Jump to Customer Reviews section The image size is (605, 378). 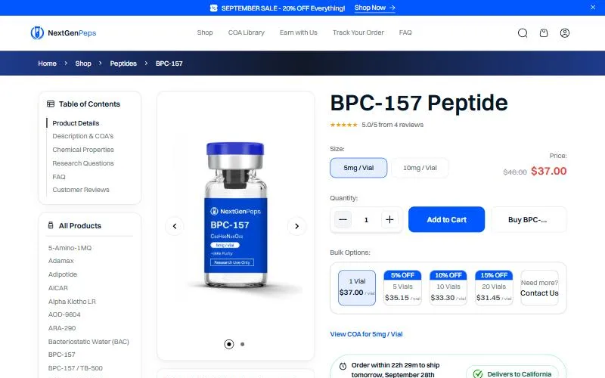coord(81,190)
